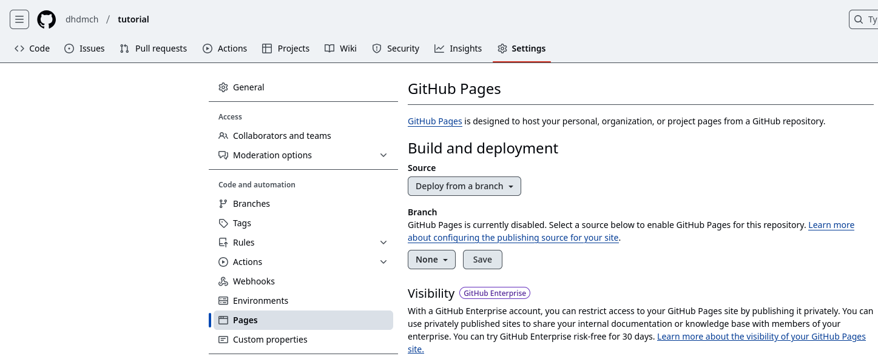Open the Insights tab
Image resolution: width=878 pixels, height=359 pixels.
point(458,49)
